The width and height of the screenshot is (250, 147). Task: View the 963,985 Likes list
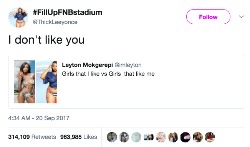pos(79,137)
